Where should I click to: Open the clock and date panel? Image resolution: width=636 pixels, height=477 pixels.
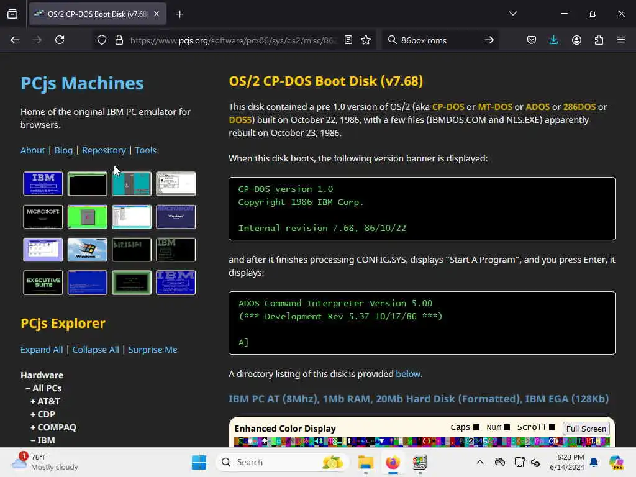tap(566, 462)
